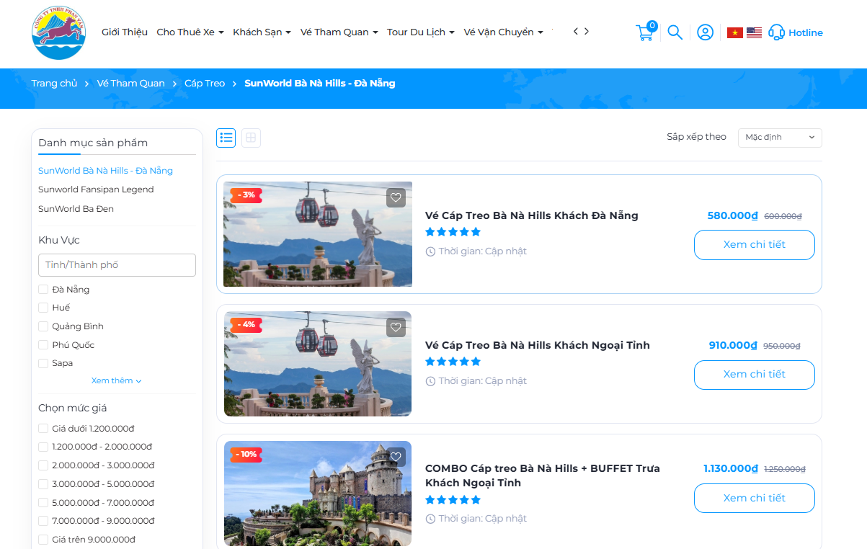The height and width of the screenshot is (549, 867).
Task: Favorite the Vé Cáp Treo Khách Ngoại Tỉnh heart
Action: click(x=396, y=327)
